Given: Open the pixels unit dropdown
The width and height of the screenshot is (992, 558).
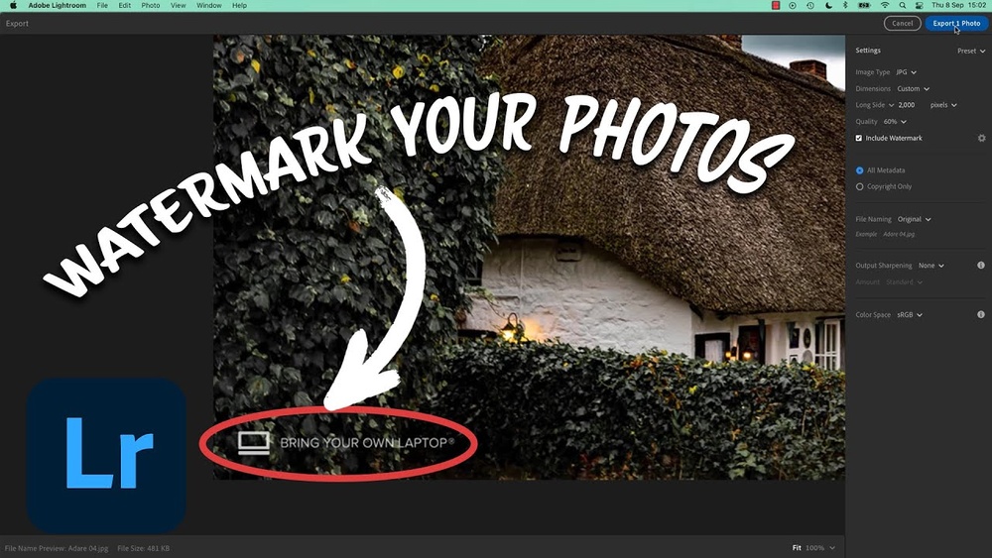Looking at the screenshot, I should tap(943, 105).
